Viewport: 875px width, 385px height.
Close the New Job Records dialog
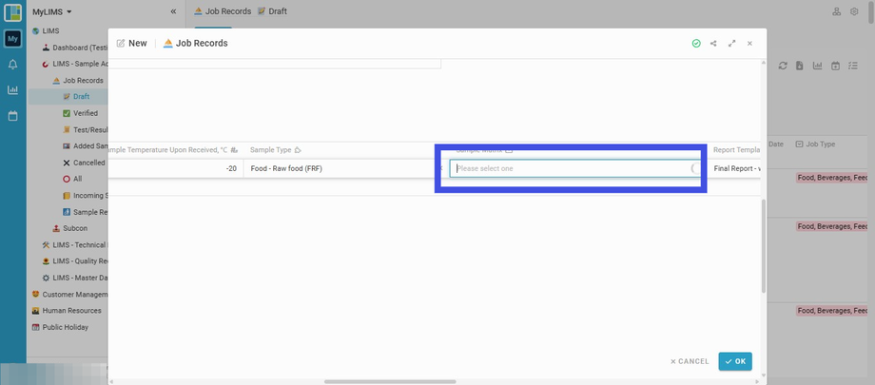[750, 44]
